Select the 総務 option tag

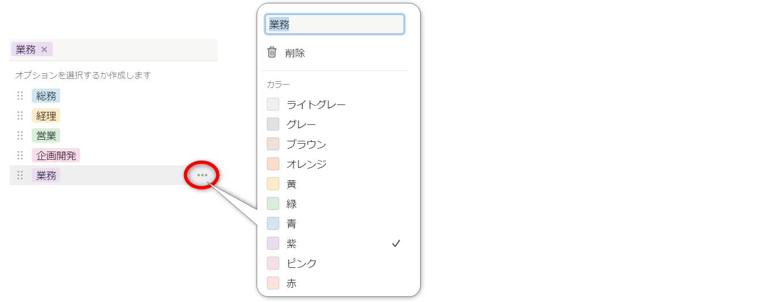tap(46, 96)
